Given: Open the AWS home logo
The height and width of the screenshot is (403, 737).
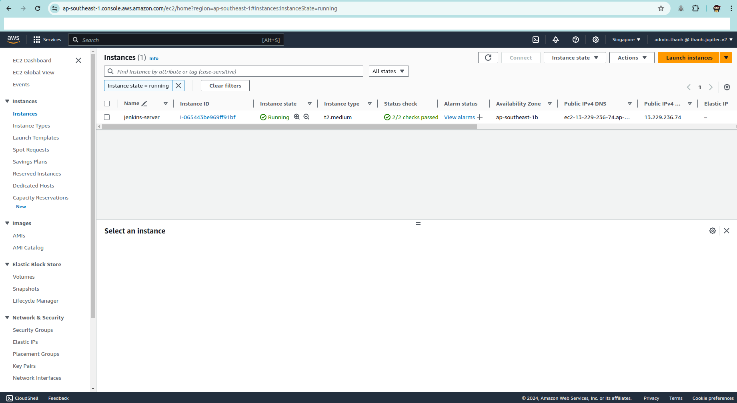Looking at the screenshot, I should (13, 39).
